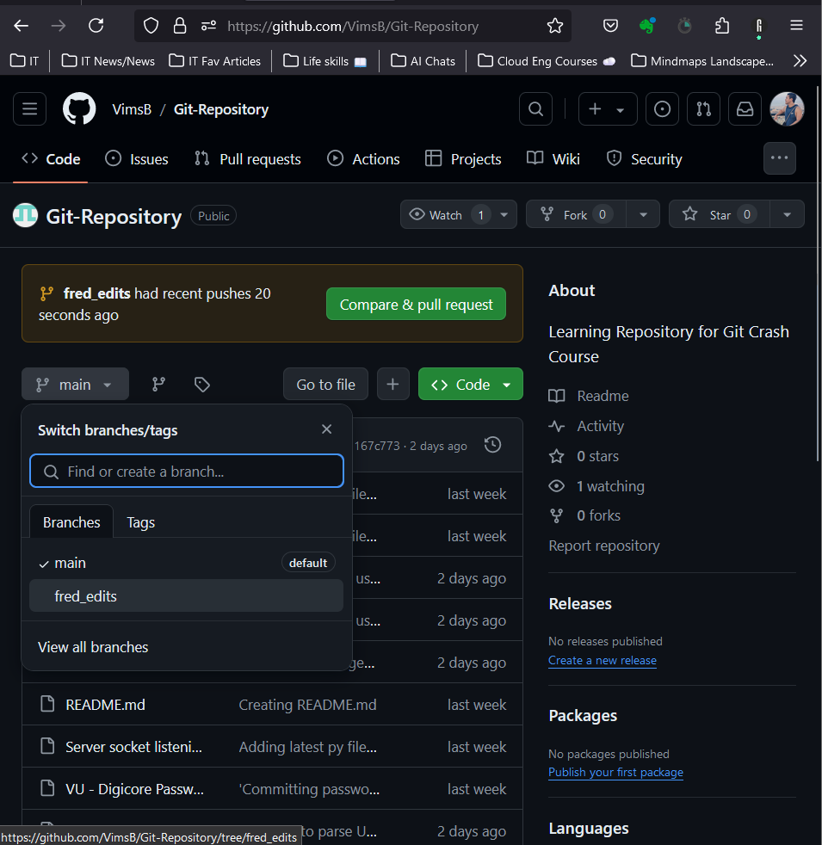
Task: Add a file with the plus button
Action: [393, 385]
